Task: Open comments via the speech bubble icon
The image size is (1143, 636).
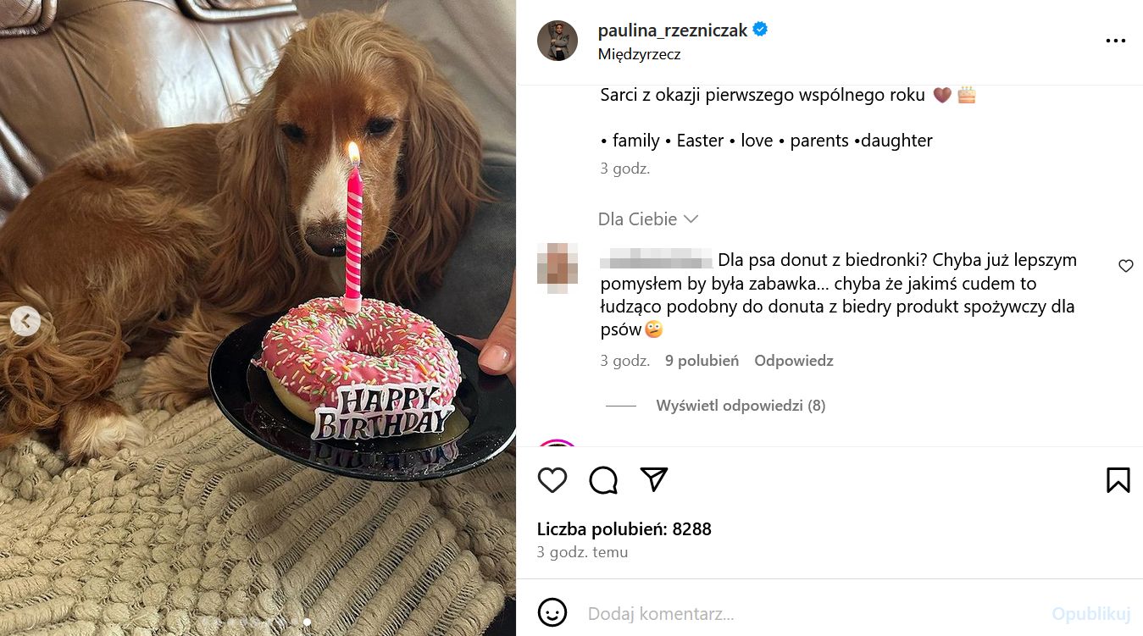Action: point(603,480)
